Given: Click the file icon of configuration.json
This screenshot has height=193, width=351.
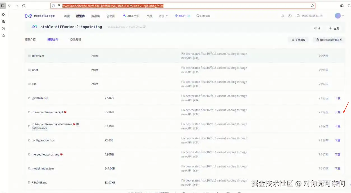Looking at the screenshot, I should coord(29,140).
